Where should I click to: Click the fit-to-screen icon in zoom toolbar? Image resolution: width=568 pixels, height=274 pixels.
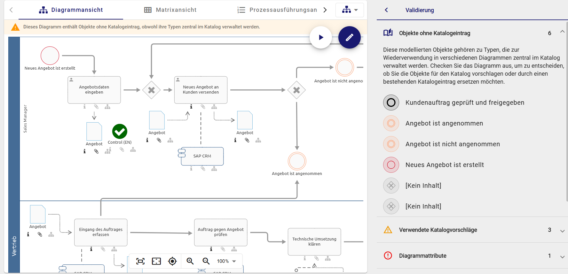140,261
